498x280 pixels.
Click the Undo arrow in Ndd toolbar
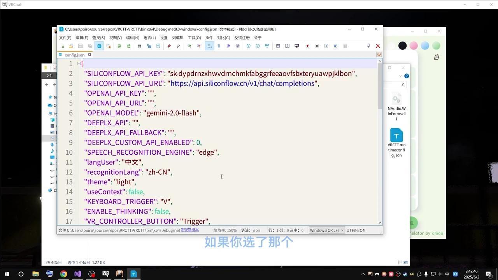[x=119, y=46]
